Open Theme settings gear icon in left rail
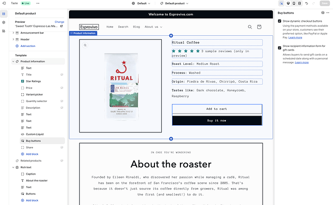This screenshot has width=333, height=205. click(x=3, y=22)
